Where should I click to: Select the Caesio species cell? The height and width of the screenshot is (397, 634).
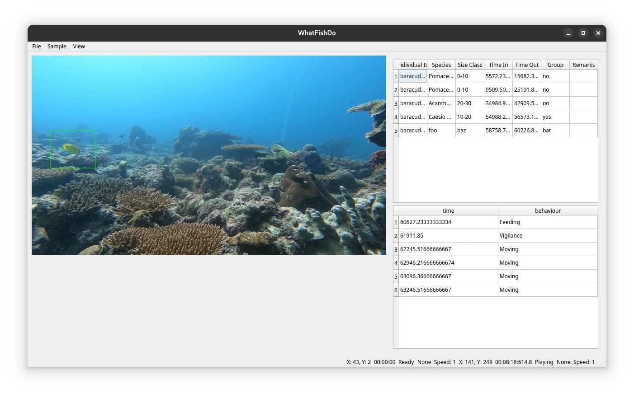[x=441, y=117]
